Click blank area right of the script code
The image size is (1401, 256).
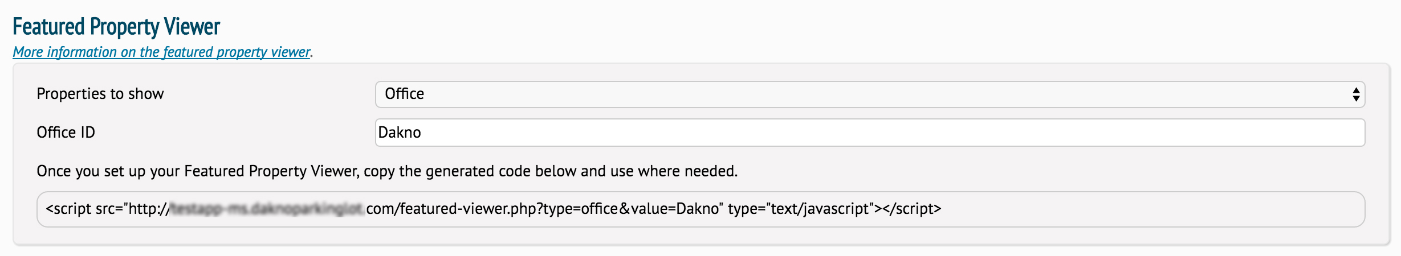click(x=1151, y=209)
